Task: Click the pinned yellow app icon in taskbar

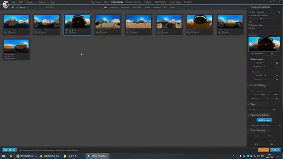Action: [x=11, y=156]
